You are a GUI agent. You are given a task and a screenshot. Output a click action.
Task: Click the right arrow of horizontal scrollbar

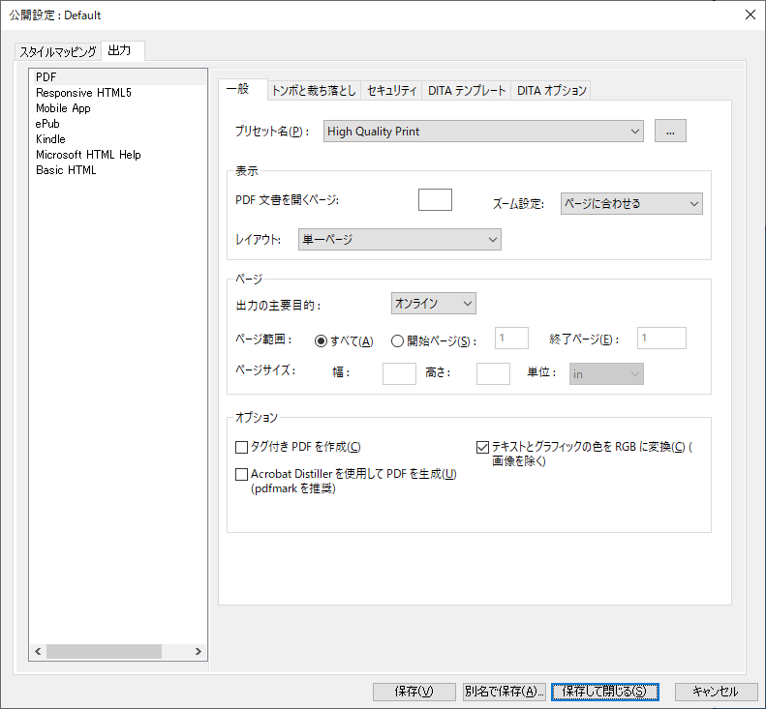(199, 652)
